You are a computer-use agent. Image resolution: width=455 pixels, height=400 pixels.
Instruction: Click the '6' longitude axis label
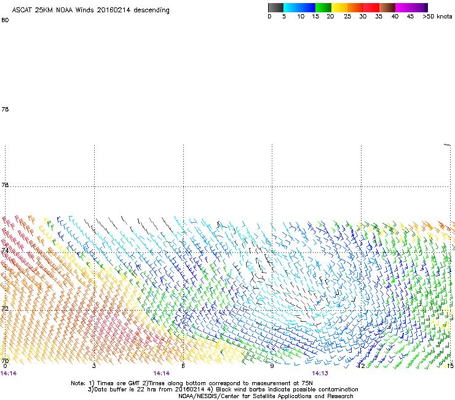click(183, 366)
